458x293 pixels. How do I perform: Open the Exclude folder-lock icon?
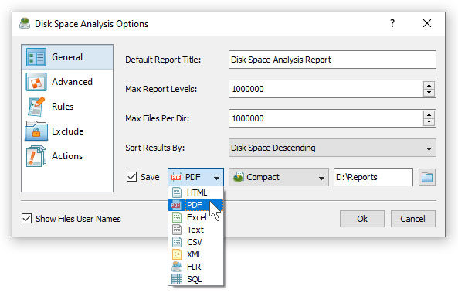pos(36,131)
